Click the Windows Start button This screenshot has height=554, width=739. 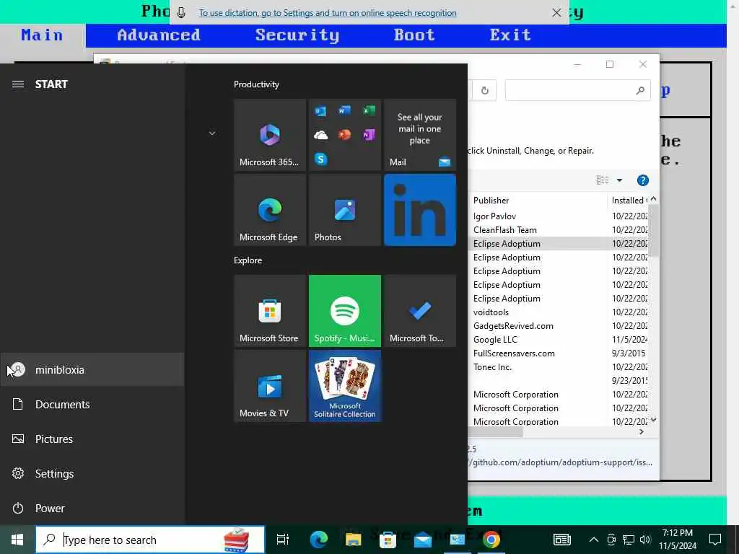[x=17, y=540]
